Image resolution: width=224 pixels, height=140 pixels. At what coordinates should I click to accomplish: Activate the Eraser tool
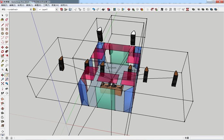point(7,19)
